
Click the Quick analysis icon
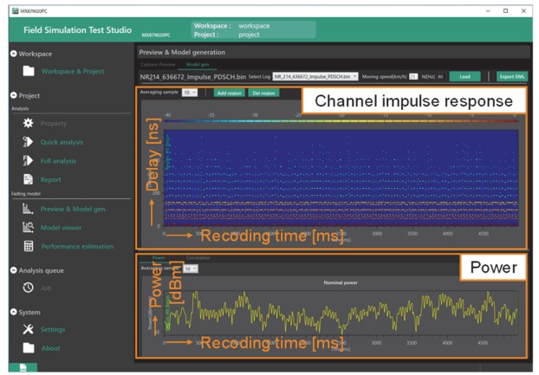(29, 142)
